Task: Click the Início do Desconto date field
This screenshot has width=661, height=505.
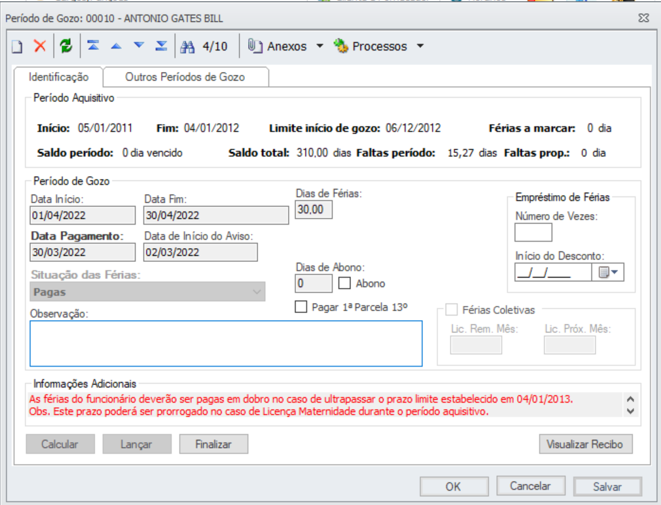Action: [x=552, y=272]
